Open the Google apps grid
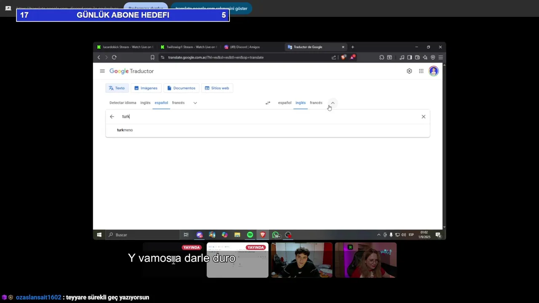539x303 pixels. 421,71
